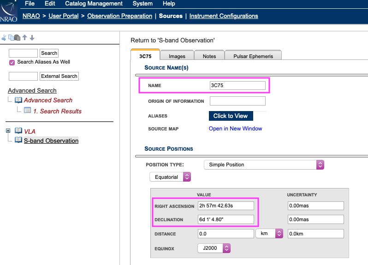Uncheck Search Aliases As Well
This screenshot has height=265, width=368.
[x=12, y=62]
